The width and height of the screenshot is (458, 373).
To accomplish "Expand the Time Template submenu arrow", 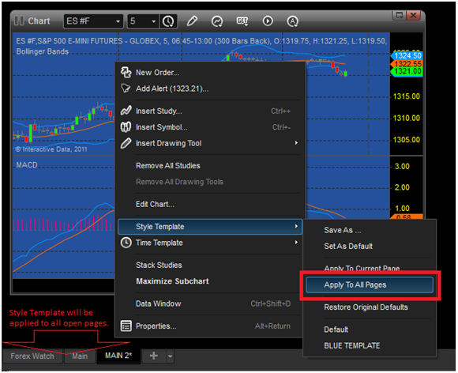I will (296, 243).
